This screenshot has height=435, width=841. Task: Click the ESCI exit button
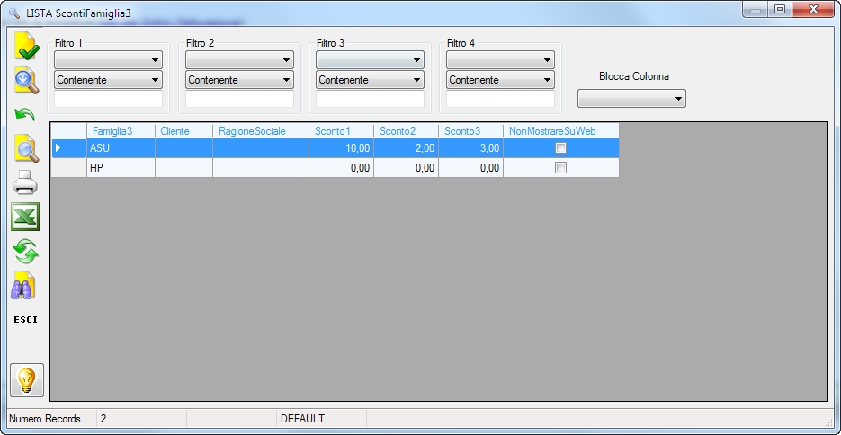click(26, 320)
